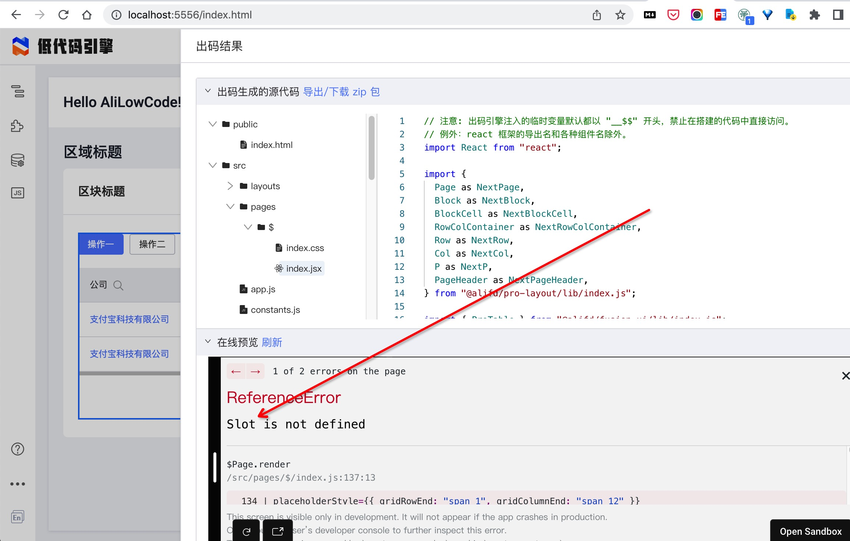The width and height of the screenshot is (850, 541).
Task: Dismiss the error overlay with the X
Action: point(846,376)
